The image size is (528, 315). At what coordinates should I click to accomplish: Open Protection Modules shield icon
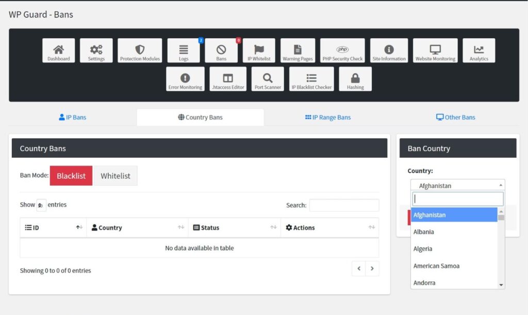(x=140, y=51)
